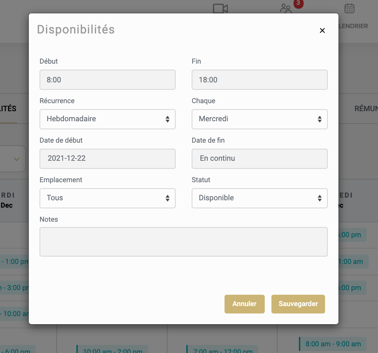Viewport: 378px width, 353px height.
Task: Click the 8:00 am - 9:00 am slot
Action: point(333,344)
